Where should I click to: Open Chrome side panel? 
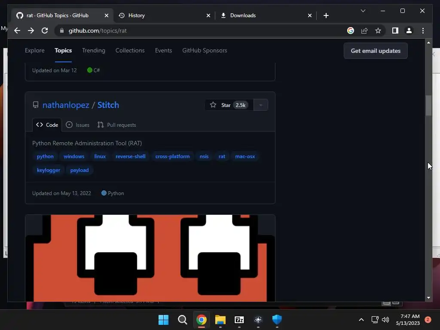395,31
